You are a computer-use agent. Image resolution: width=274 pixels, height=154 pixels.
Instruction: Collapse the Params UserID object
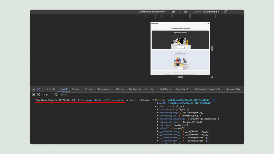[153, 100]
